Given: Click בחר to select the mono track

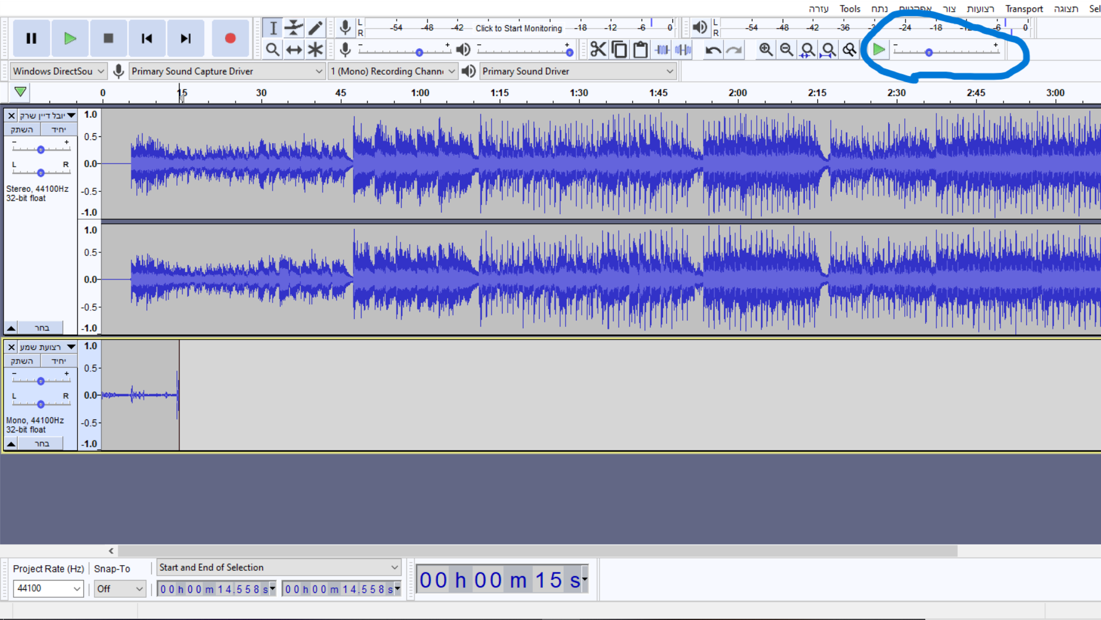Looking at the screenshot, I should (41, 444).
